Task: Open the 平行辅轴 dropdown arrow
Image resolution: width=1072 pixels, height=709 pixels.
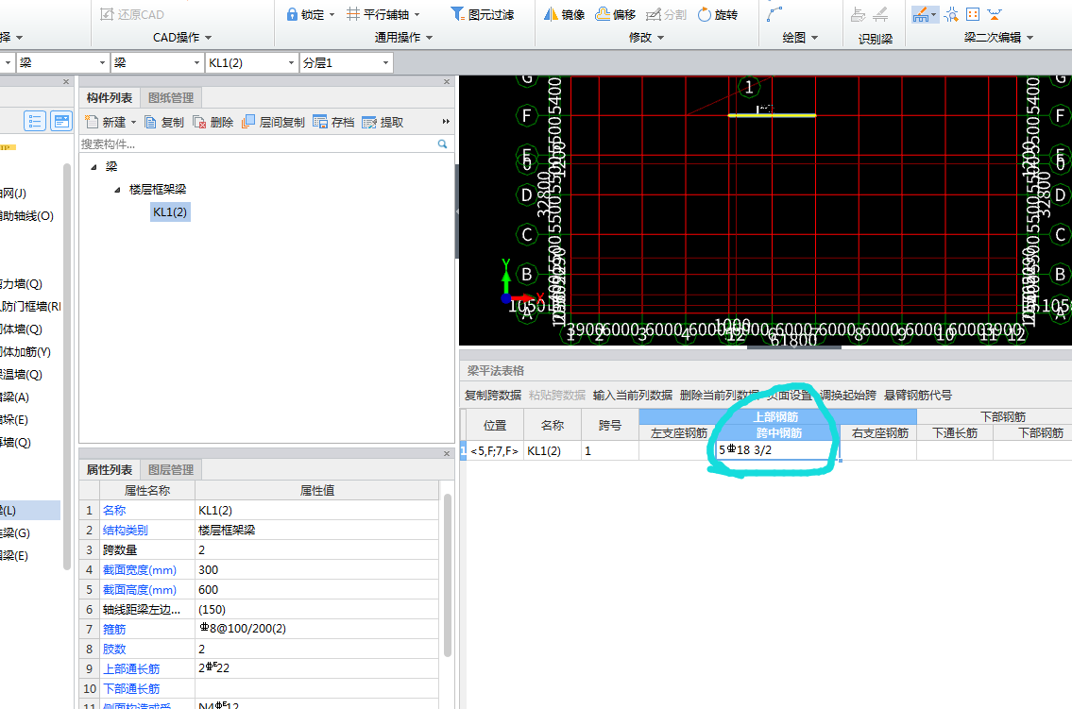Action: click(417, 14)
